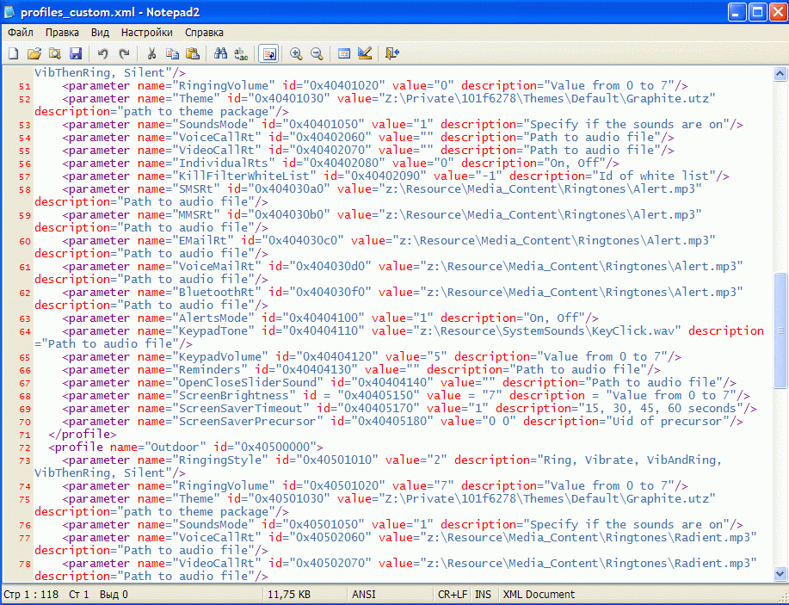This screenshot has width=789, height=605.
Task: Click 'ScreenSaverTimeout' on line 69
Action: coord(241,409)
